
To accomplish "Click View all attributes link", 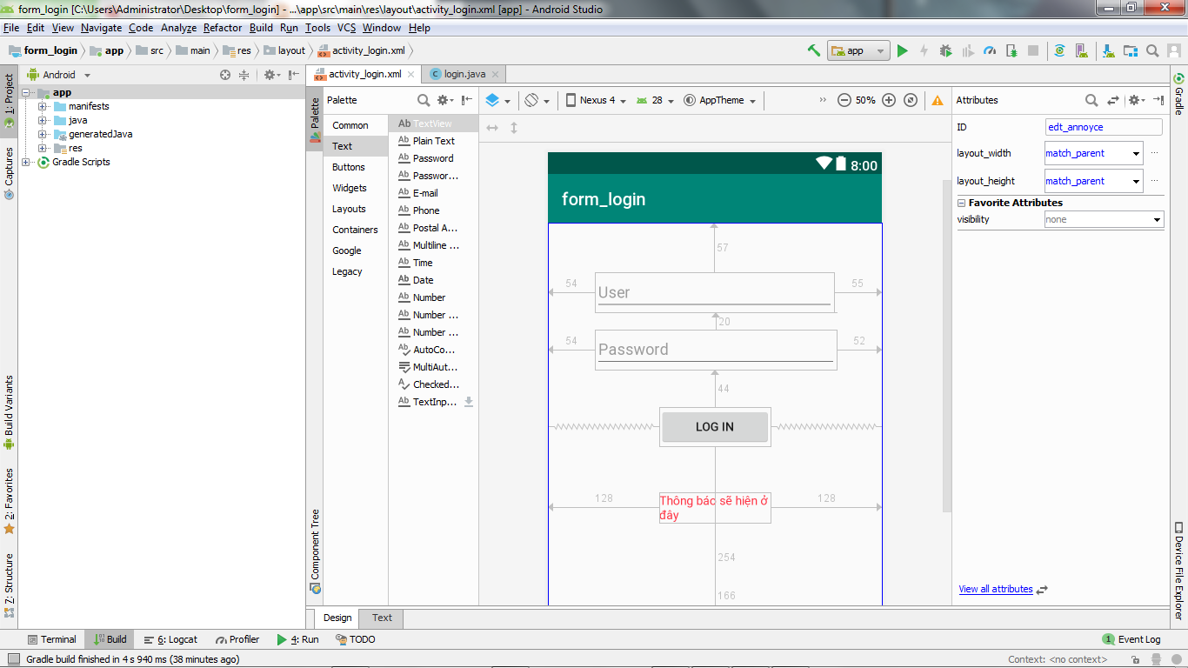I will pyautogui.click(x=996, y=589).
